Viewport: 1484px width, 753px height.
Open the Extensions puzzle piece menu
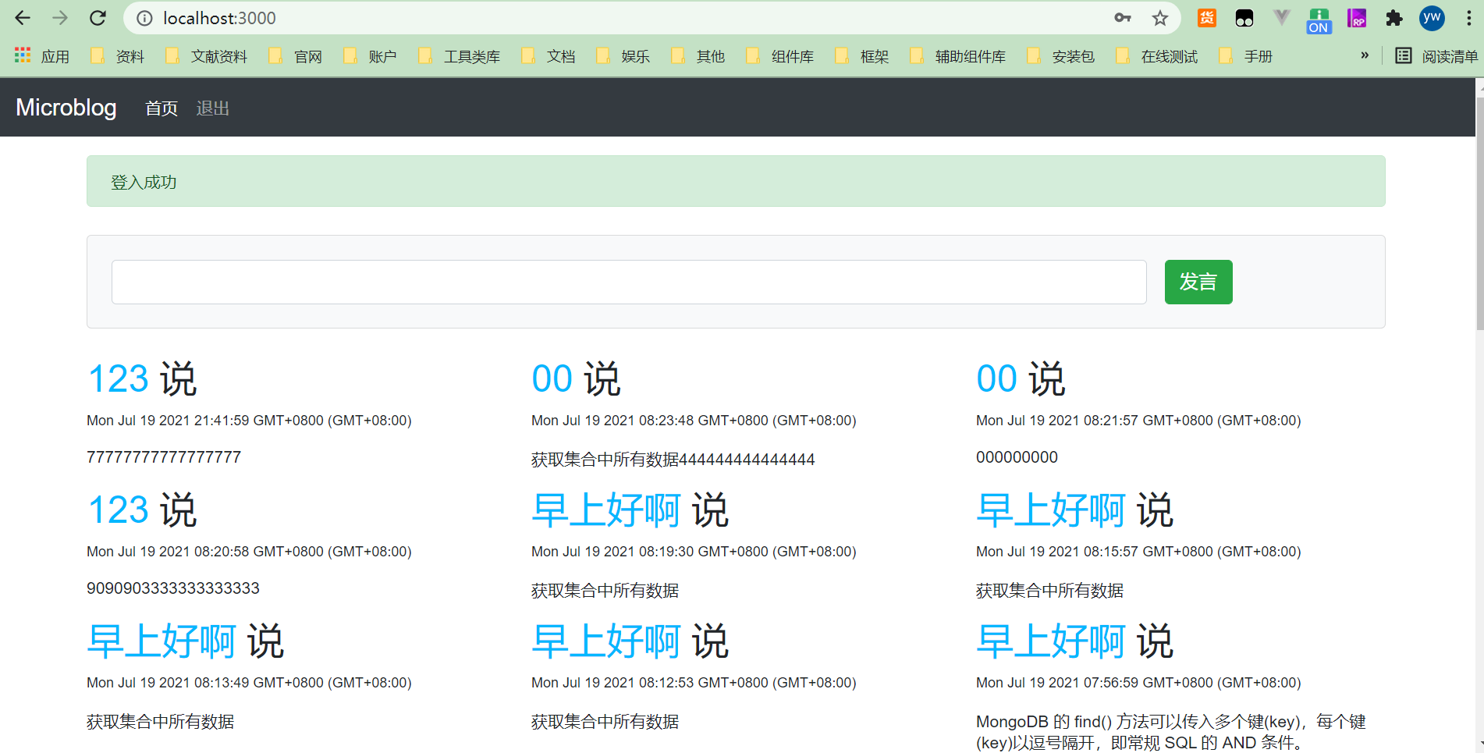1394,18
